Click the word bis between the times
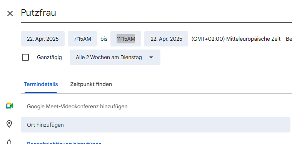Viewport: 292px width, 144px height. click(104, 39)
